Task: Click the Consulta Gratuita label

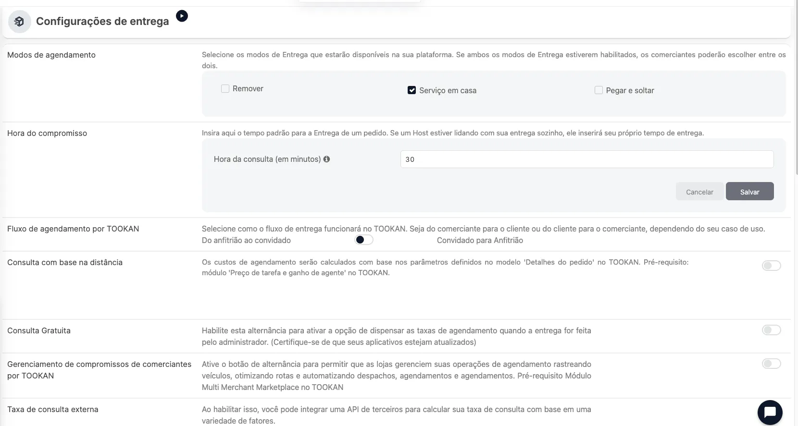Action: coord(39,330)
